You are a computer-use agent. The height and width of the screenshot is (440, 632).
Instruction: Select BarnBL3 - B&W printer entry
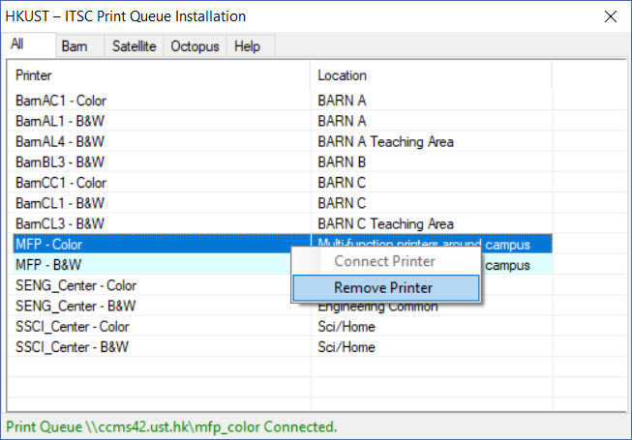60,161
